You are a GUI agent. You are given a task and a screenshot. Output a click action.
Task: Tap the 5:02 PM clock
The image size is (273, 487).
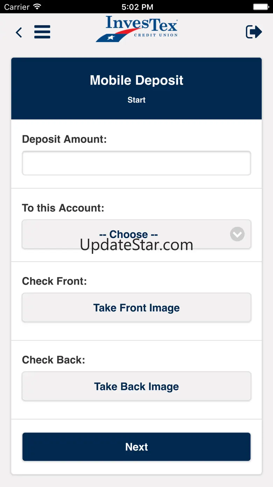click(137, 7)
